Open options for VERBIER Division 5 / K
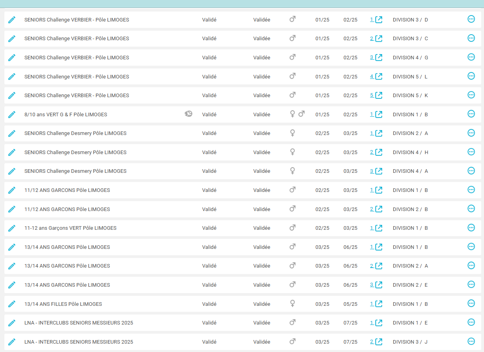The height and width of the screenshot is (352, 484). click(x=471, y=95)
